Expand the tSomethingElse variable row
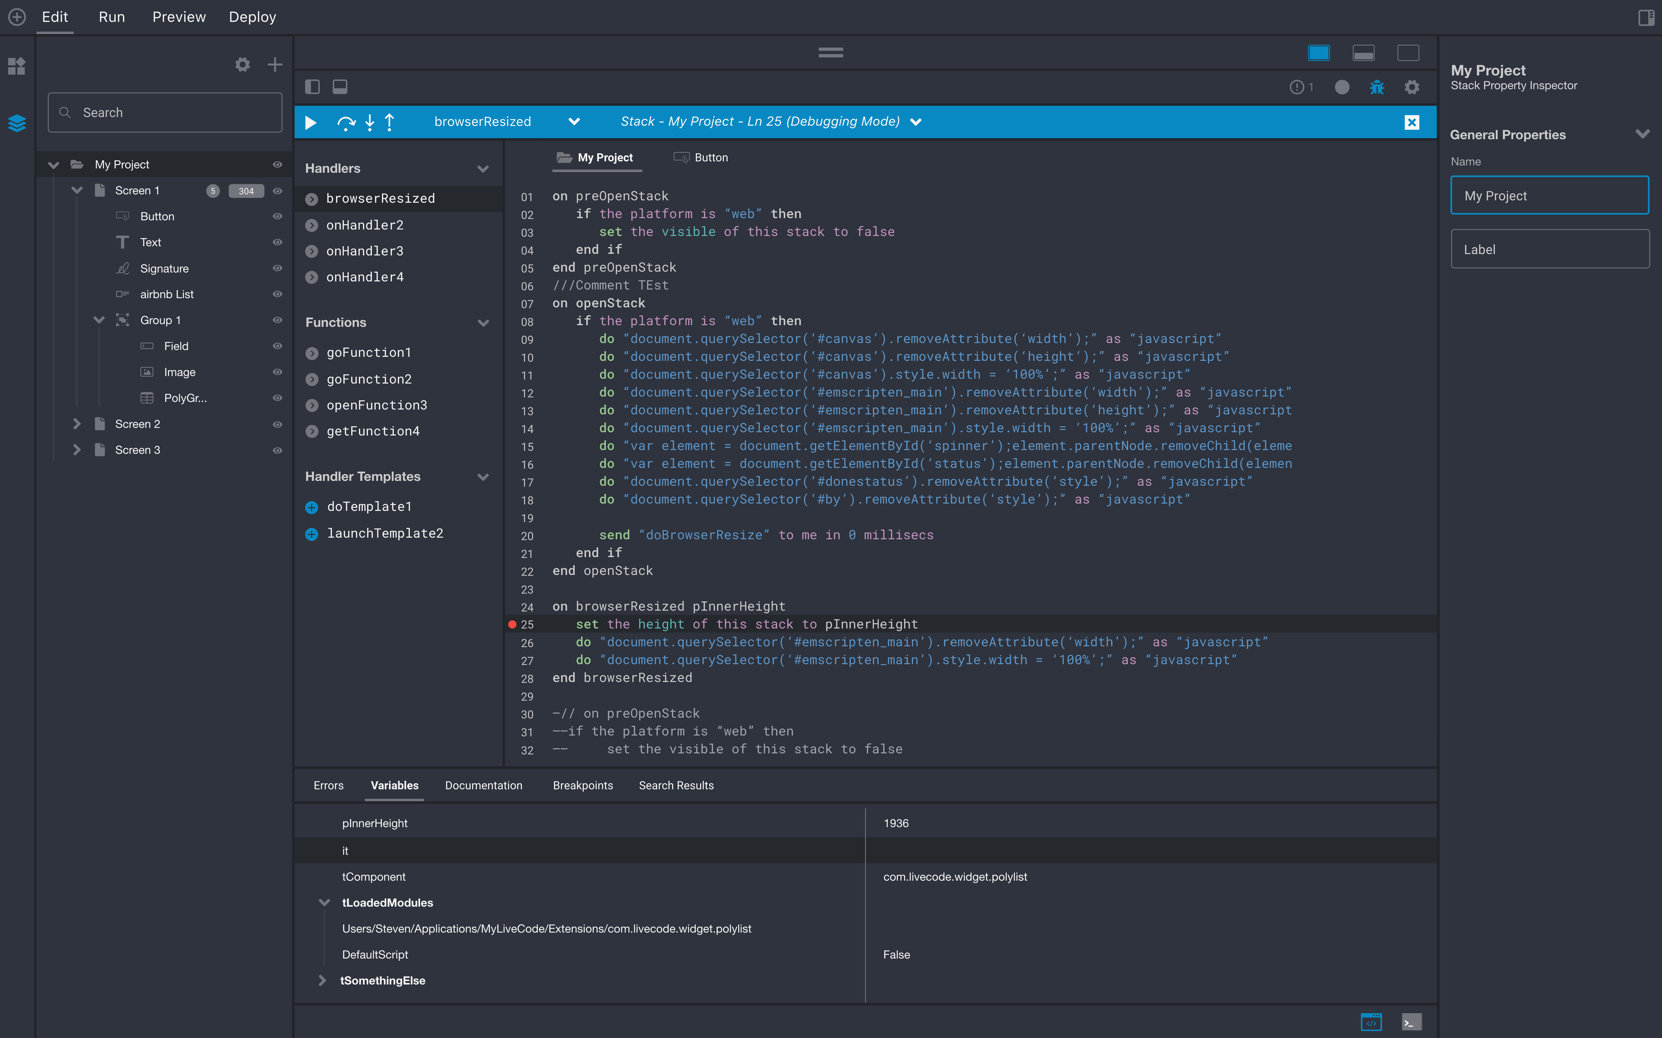Viewport: 1662px width, 1038px height. pos(322,980)
